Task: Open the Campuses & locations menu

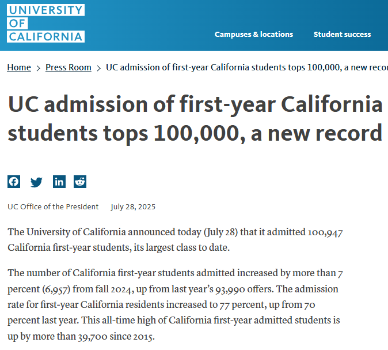Action: click(254, 34)
